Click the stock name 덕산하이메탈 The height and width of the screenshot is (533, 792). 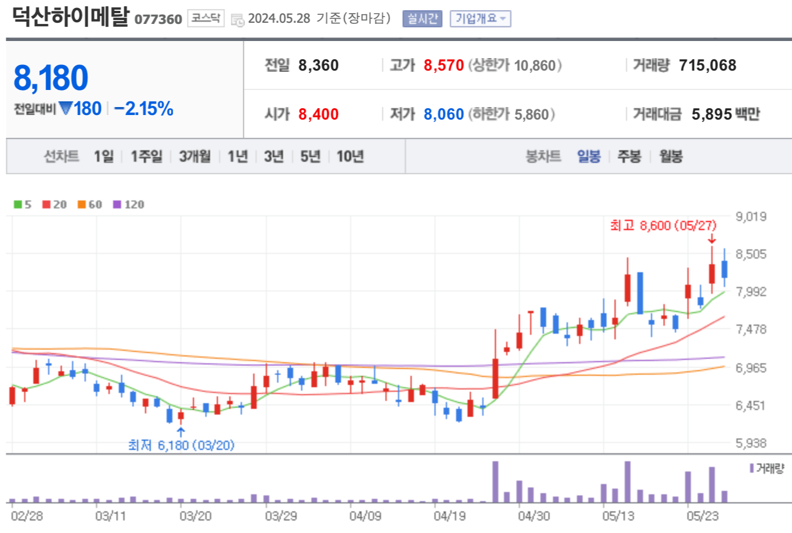(71, 16)
